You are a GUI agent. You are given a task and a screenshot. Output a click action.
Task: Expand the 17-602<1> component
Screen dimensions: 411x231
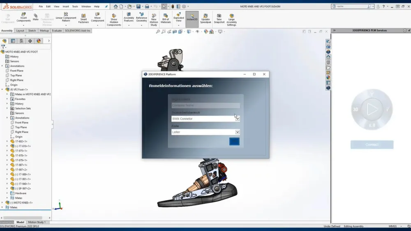pyautogui.click(x=7, y=141)
